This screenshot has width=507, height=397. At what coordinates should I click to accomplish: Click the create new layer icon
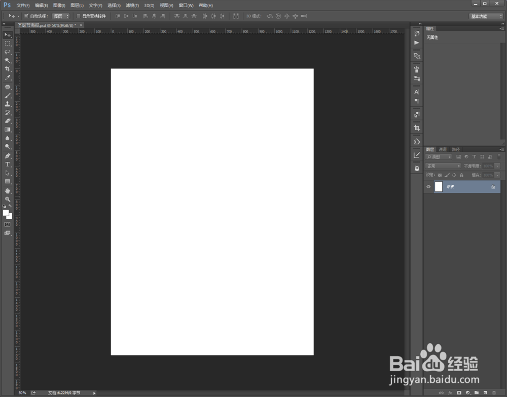485,393
